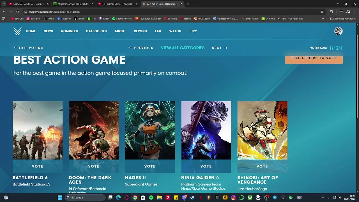This screenshot has width=359, height=202.
Task: Click the Hades II cover art
Action: point(150,130)
